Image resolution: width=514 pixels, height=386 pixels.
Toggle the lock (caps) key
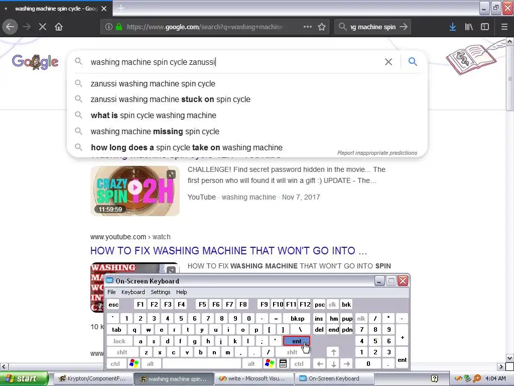point(119,341)
